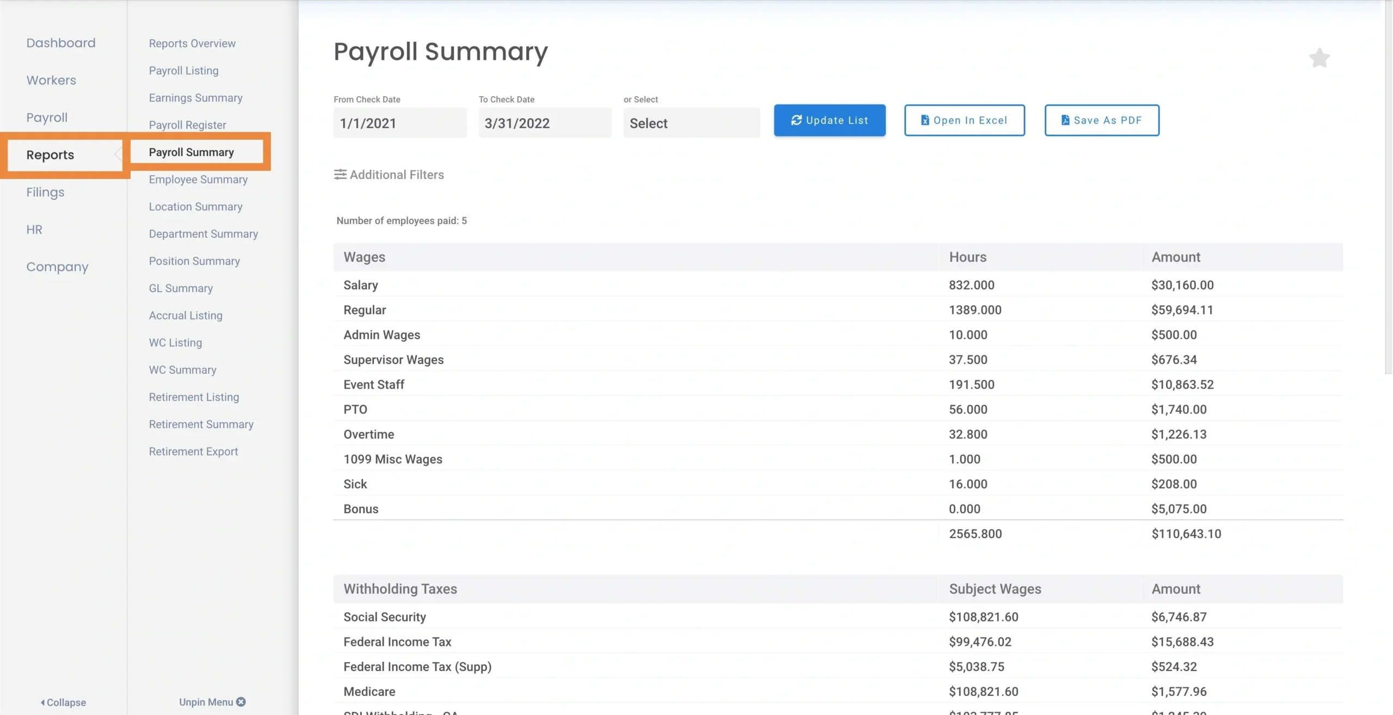Select the GL Summary report

pos(181,288)
